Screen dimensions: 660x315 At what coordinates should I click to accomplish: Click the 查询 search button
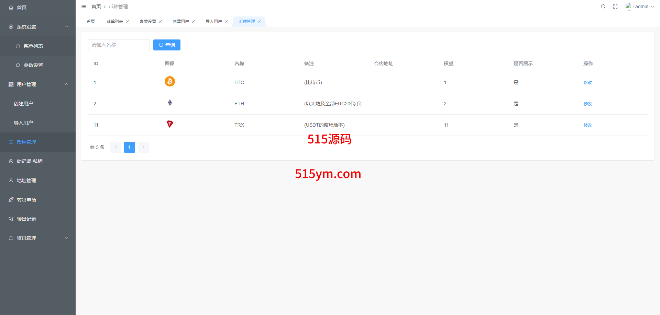coord(167,45)
